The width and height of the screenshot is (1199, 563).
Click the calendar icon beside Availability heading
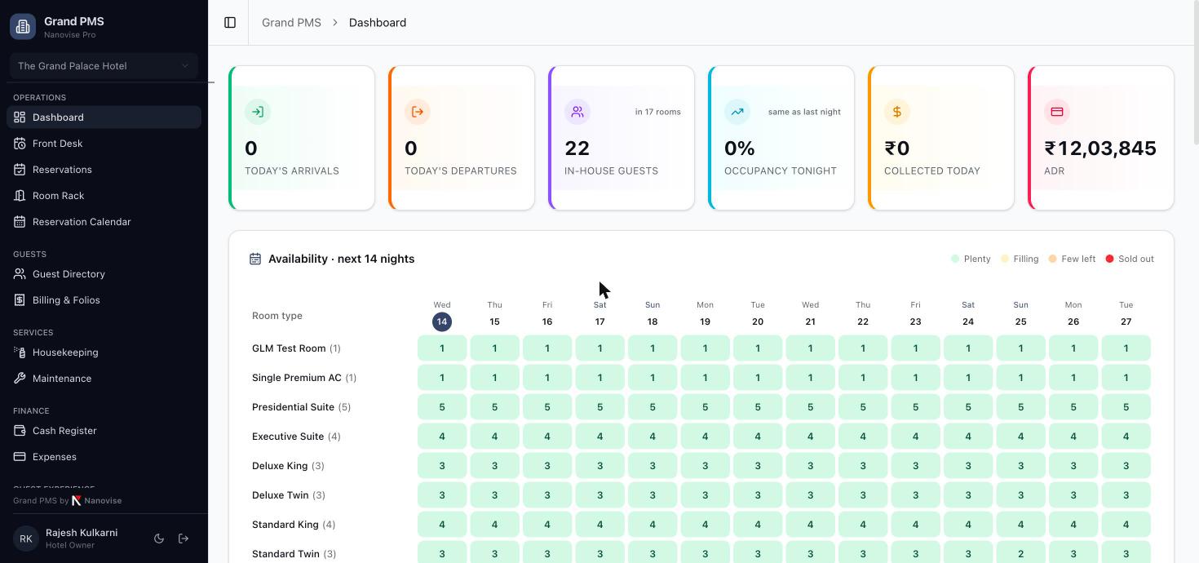[255, 259]
